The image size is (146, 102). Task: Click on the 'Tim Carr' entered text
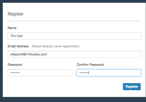17,36
